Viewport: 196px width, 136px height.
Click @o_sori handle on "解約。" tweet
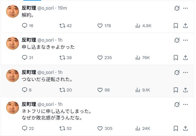coord(46,8)
